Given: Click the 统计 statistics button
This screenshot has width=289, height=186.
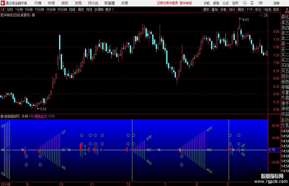Looking at the screenshot, I should pos(232,9).
